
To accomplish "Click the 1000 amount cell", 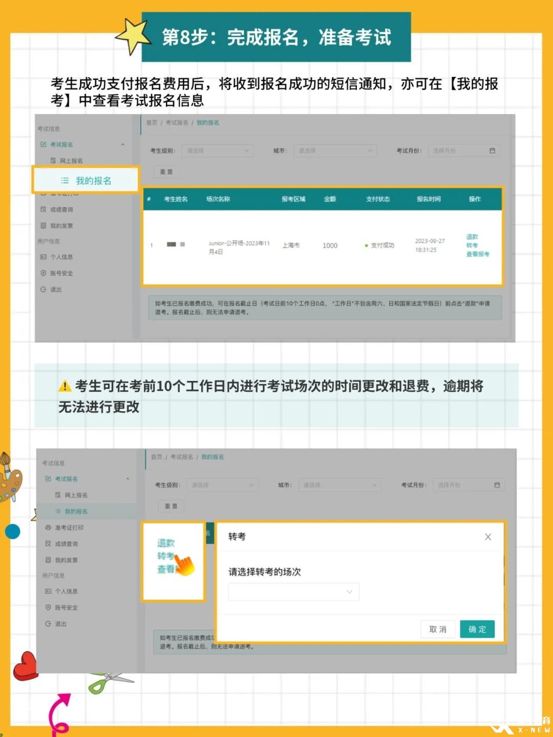I will [x=330, y=246].
